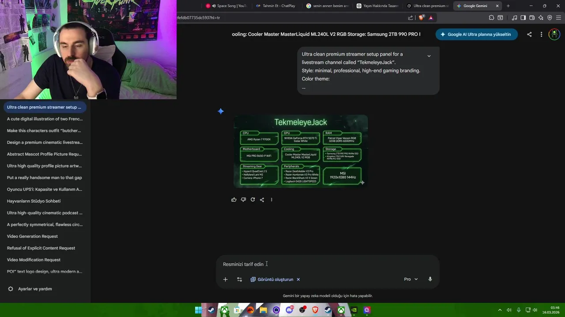Image resolution: width=565 pixels, height=317 pixels.
Task: Open chat Oyuncu UPS'i: Kapasite ve Kullanım
Action: 45,189
